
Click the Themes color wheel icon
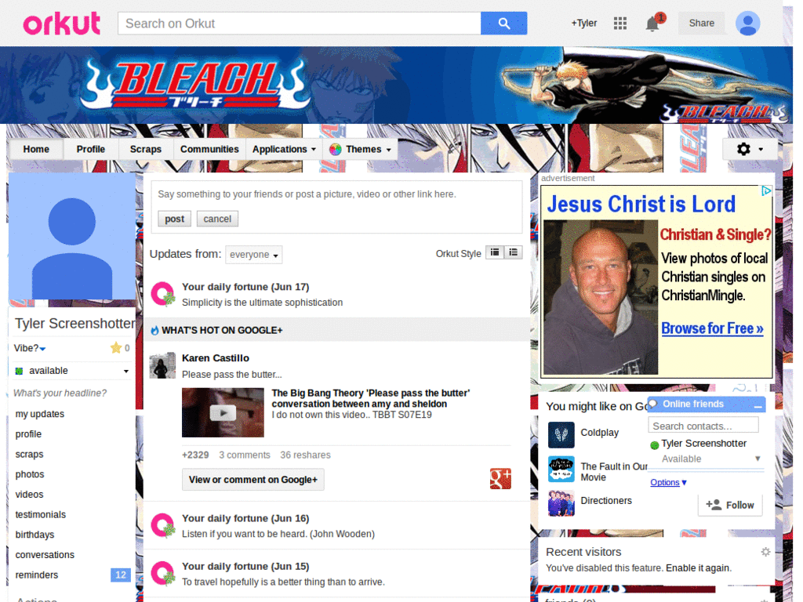(x=336, y=150)
